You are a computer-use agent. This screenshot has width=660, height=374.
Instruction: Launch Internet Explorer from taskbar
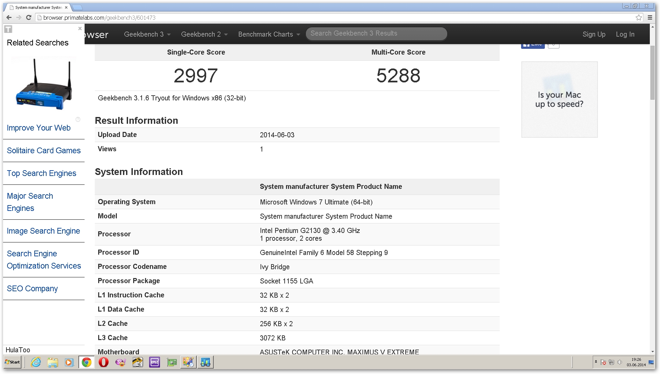(x=36, y=362)
